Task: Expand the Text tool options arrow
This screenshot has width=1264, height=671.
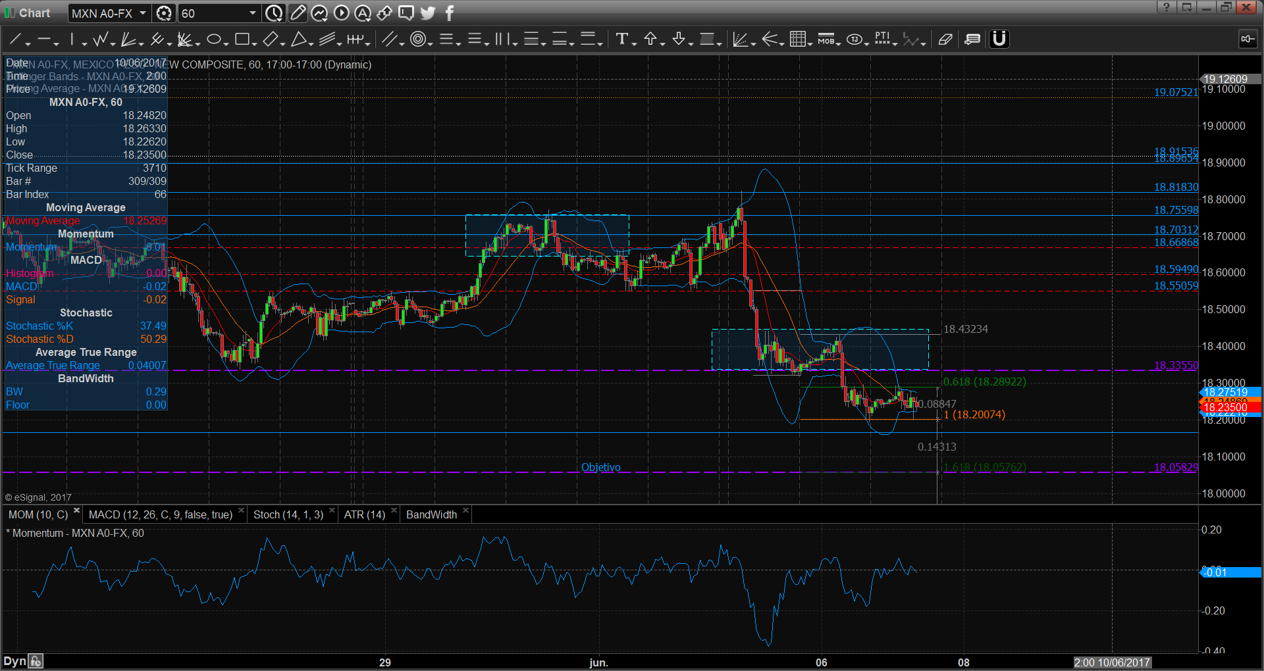Action: click(634, 43)
